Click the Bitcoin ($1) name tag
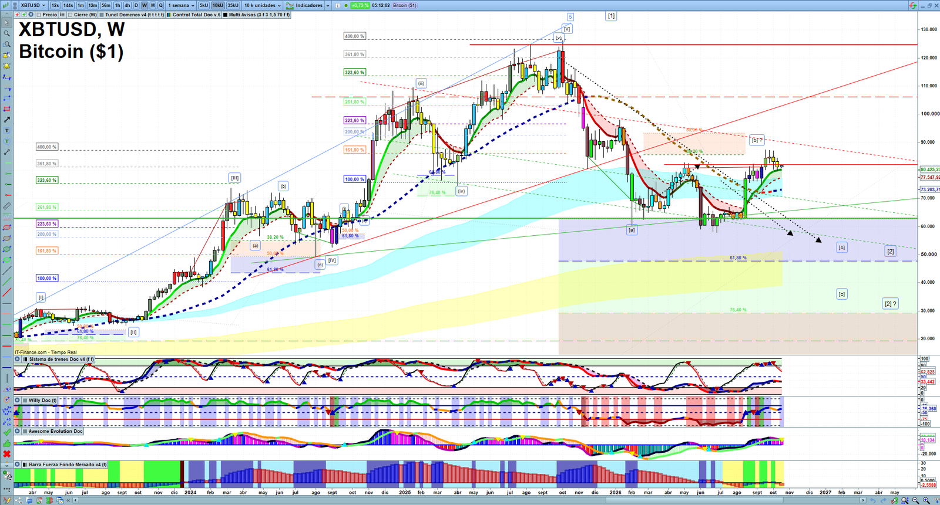940x505 pixels. 405,5
